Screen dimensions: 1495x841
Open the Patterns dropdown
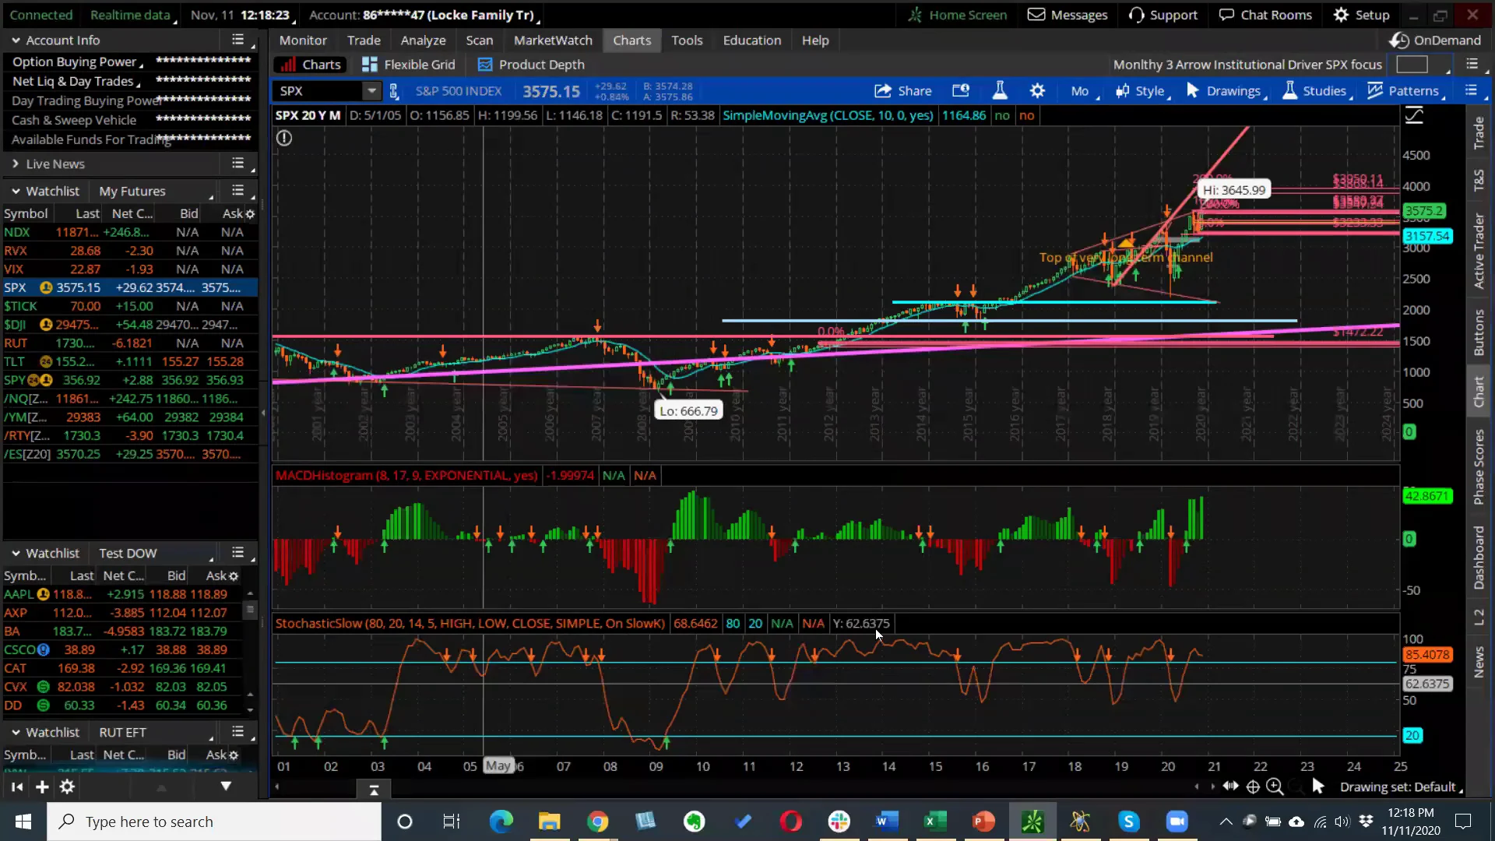tap(1405, 91)
